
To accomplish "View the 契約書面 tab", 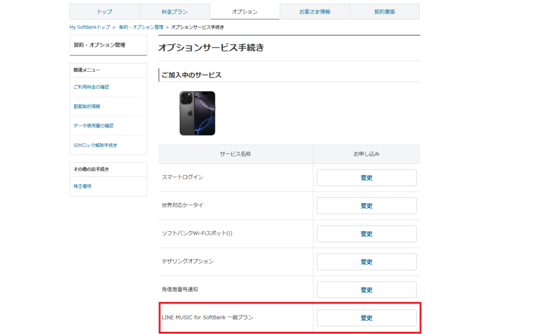I will [385, 11].
